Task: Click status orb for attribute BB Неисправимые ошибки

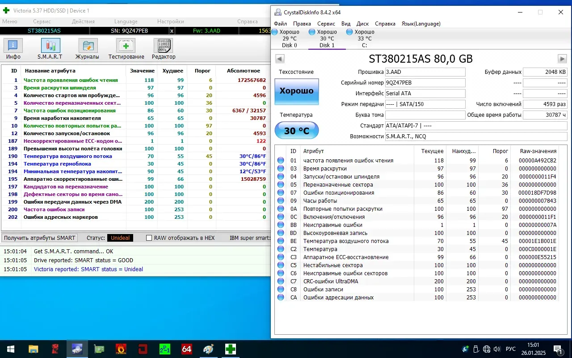Action: click(281, 225)
